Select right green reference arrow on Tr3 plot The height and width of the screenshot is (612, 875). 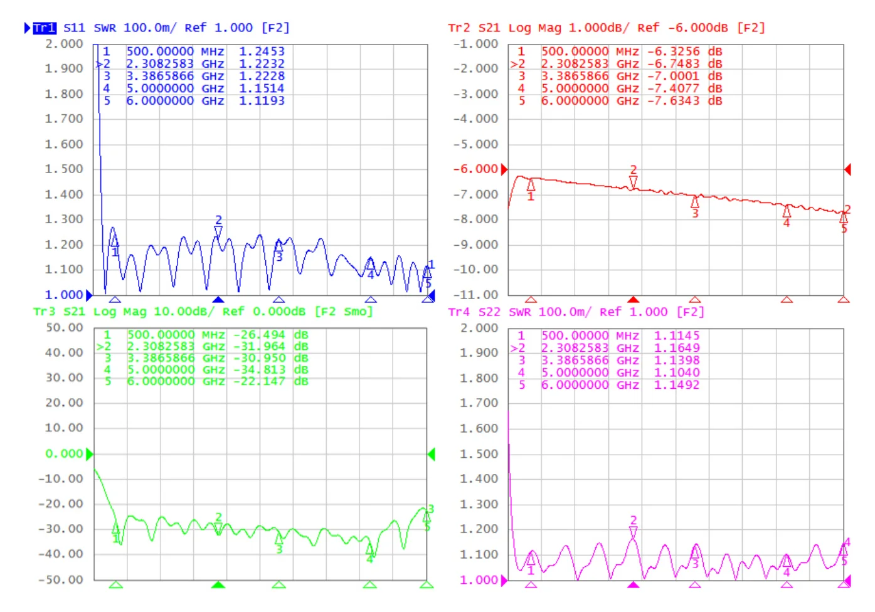pos(431,454)
